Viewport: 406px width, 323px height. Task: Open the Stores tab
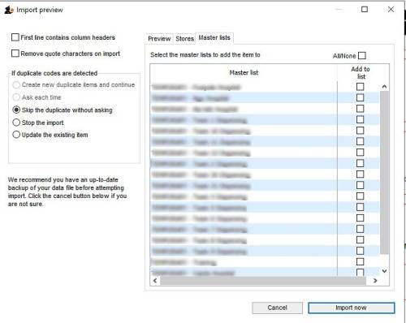[184, 39]
